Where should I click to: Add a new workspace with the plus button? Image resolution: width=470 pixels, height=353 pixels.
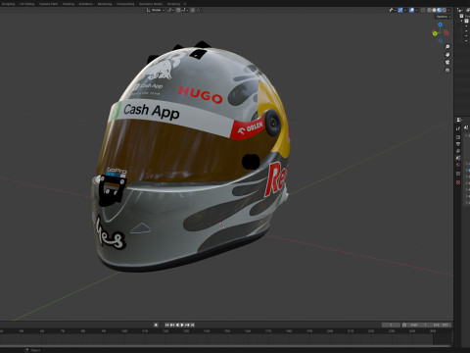click(185, 4)
